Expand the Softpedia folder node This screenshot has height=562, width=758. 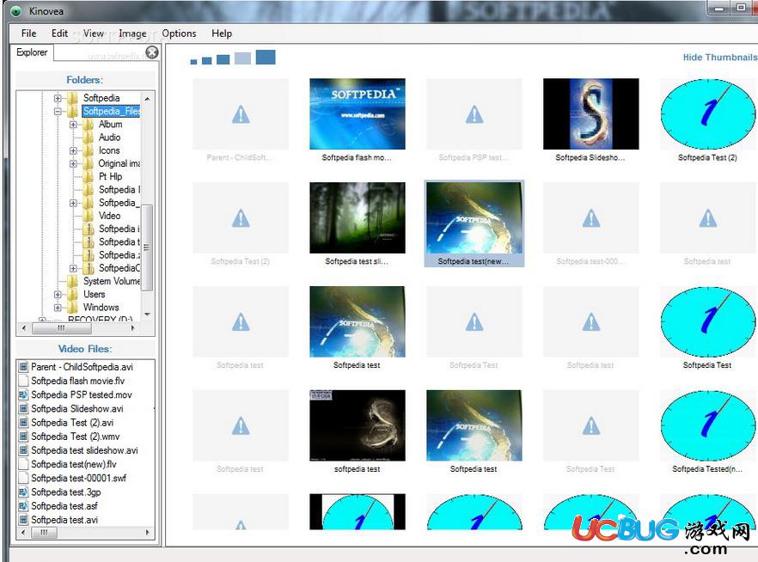point(58,98)
